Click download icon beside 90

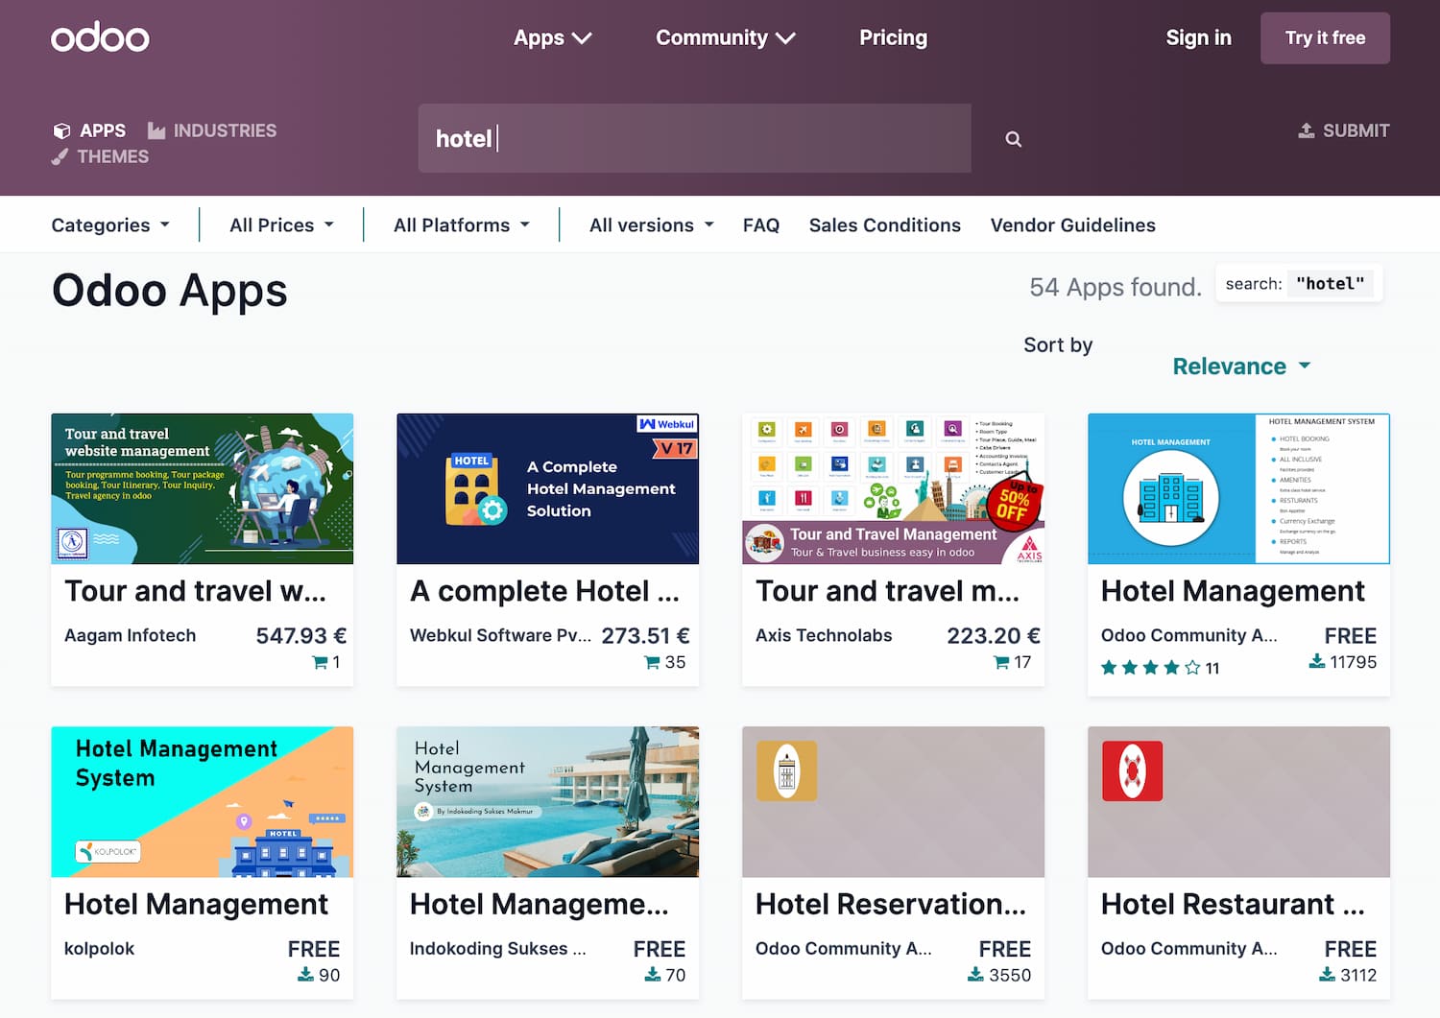pos(305,974)
